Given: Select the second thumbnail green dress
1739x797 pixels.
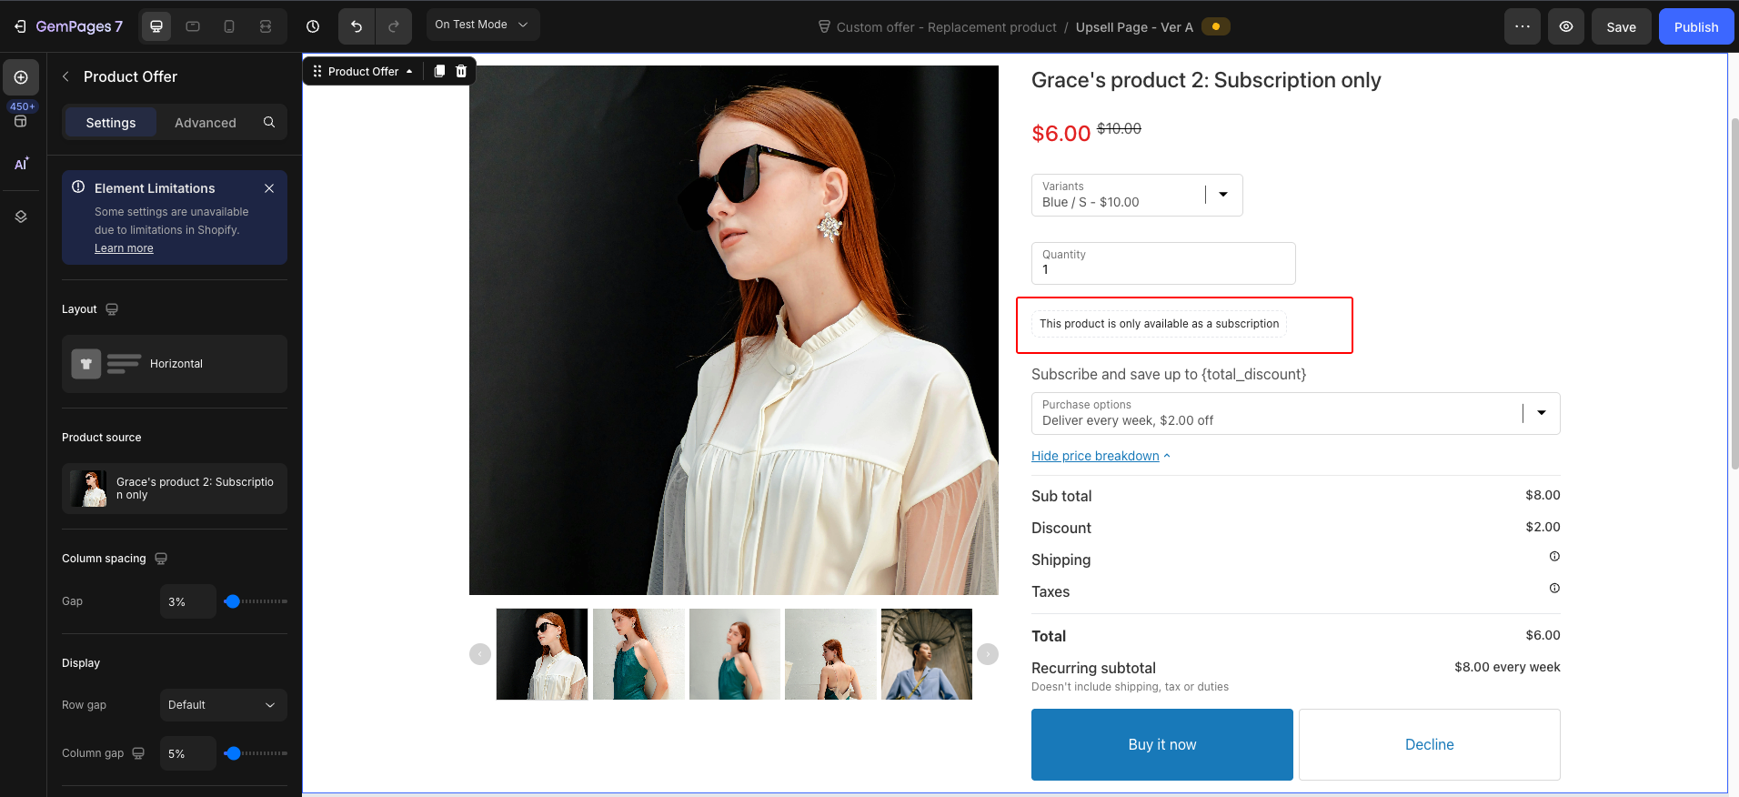Looking at the screenshot, I should click(x=638, y=654).
